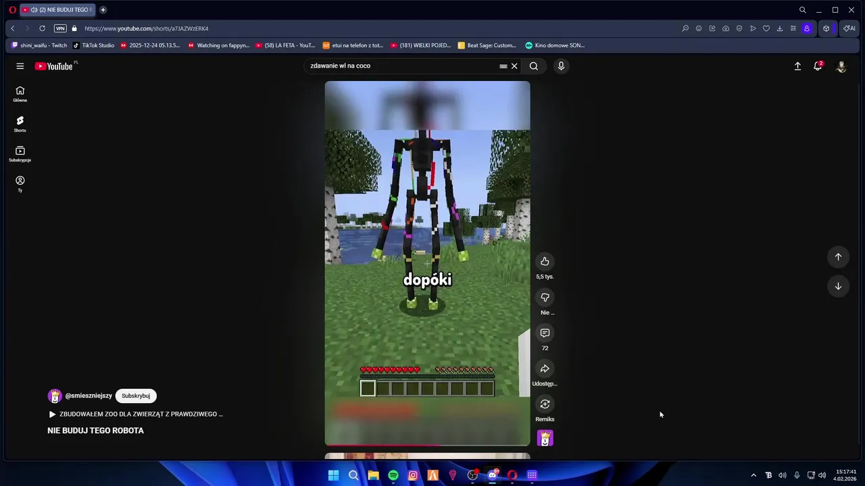Screen dimensions: 865x486
Task: Open the YouTube account avatar menu
Action: pos(841,66)
